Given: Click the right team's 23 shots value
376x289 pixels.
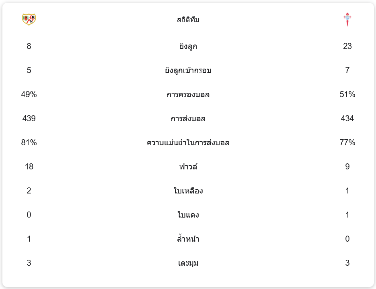Looking at the screenshot, I should pyautogui.click(x=347, y=46).
